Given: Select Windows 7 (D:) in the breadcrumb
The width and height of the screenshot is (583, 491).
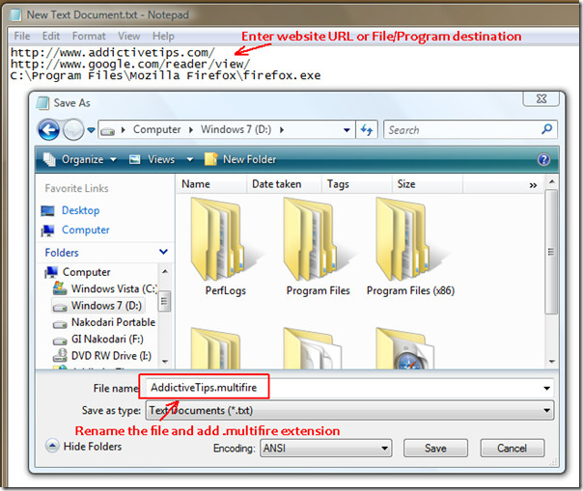Looking at the screenshot, I should [236, 129].
